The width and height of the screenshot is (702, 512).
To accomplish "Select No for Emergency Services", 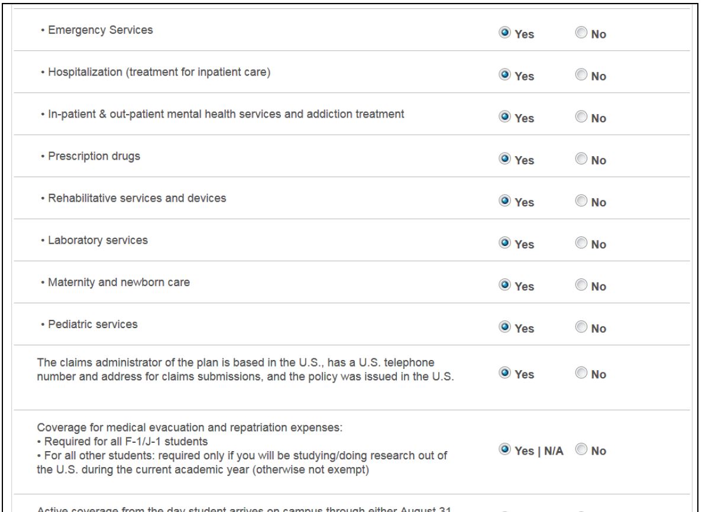I will 581,33.
